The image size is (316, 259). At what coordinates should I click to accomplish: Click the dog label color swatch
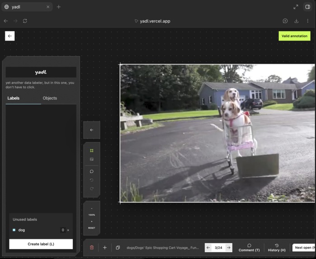point(14,230)
